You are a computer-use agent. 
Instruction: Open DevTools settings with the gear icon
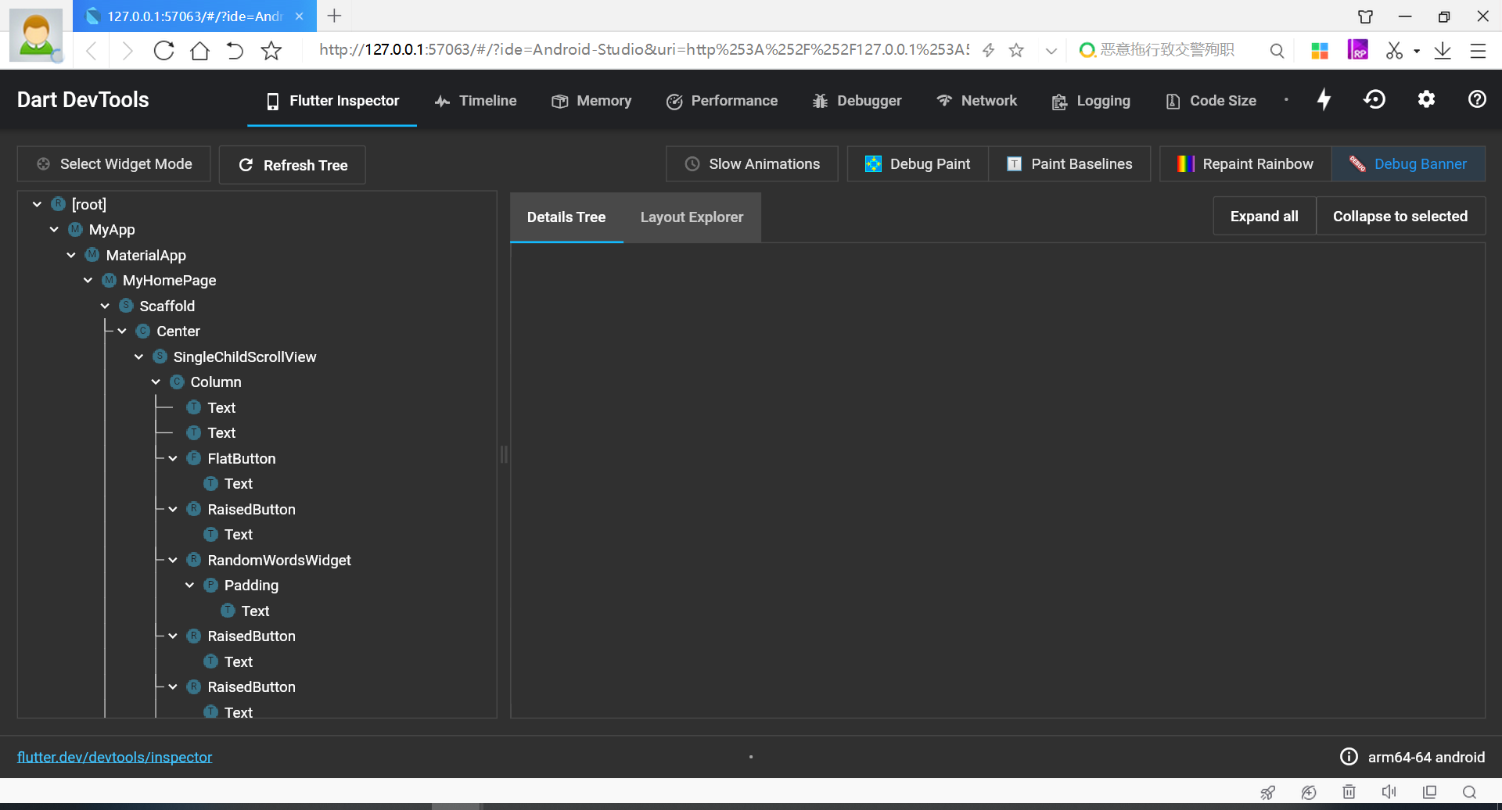click(1425, 99)
